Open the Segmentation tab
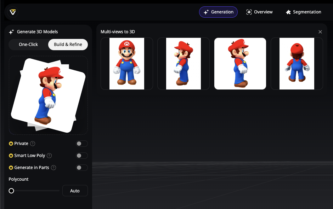 pyautogui.click(x=304, y=12)
